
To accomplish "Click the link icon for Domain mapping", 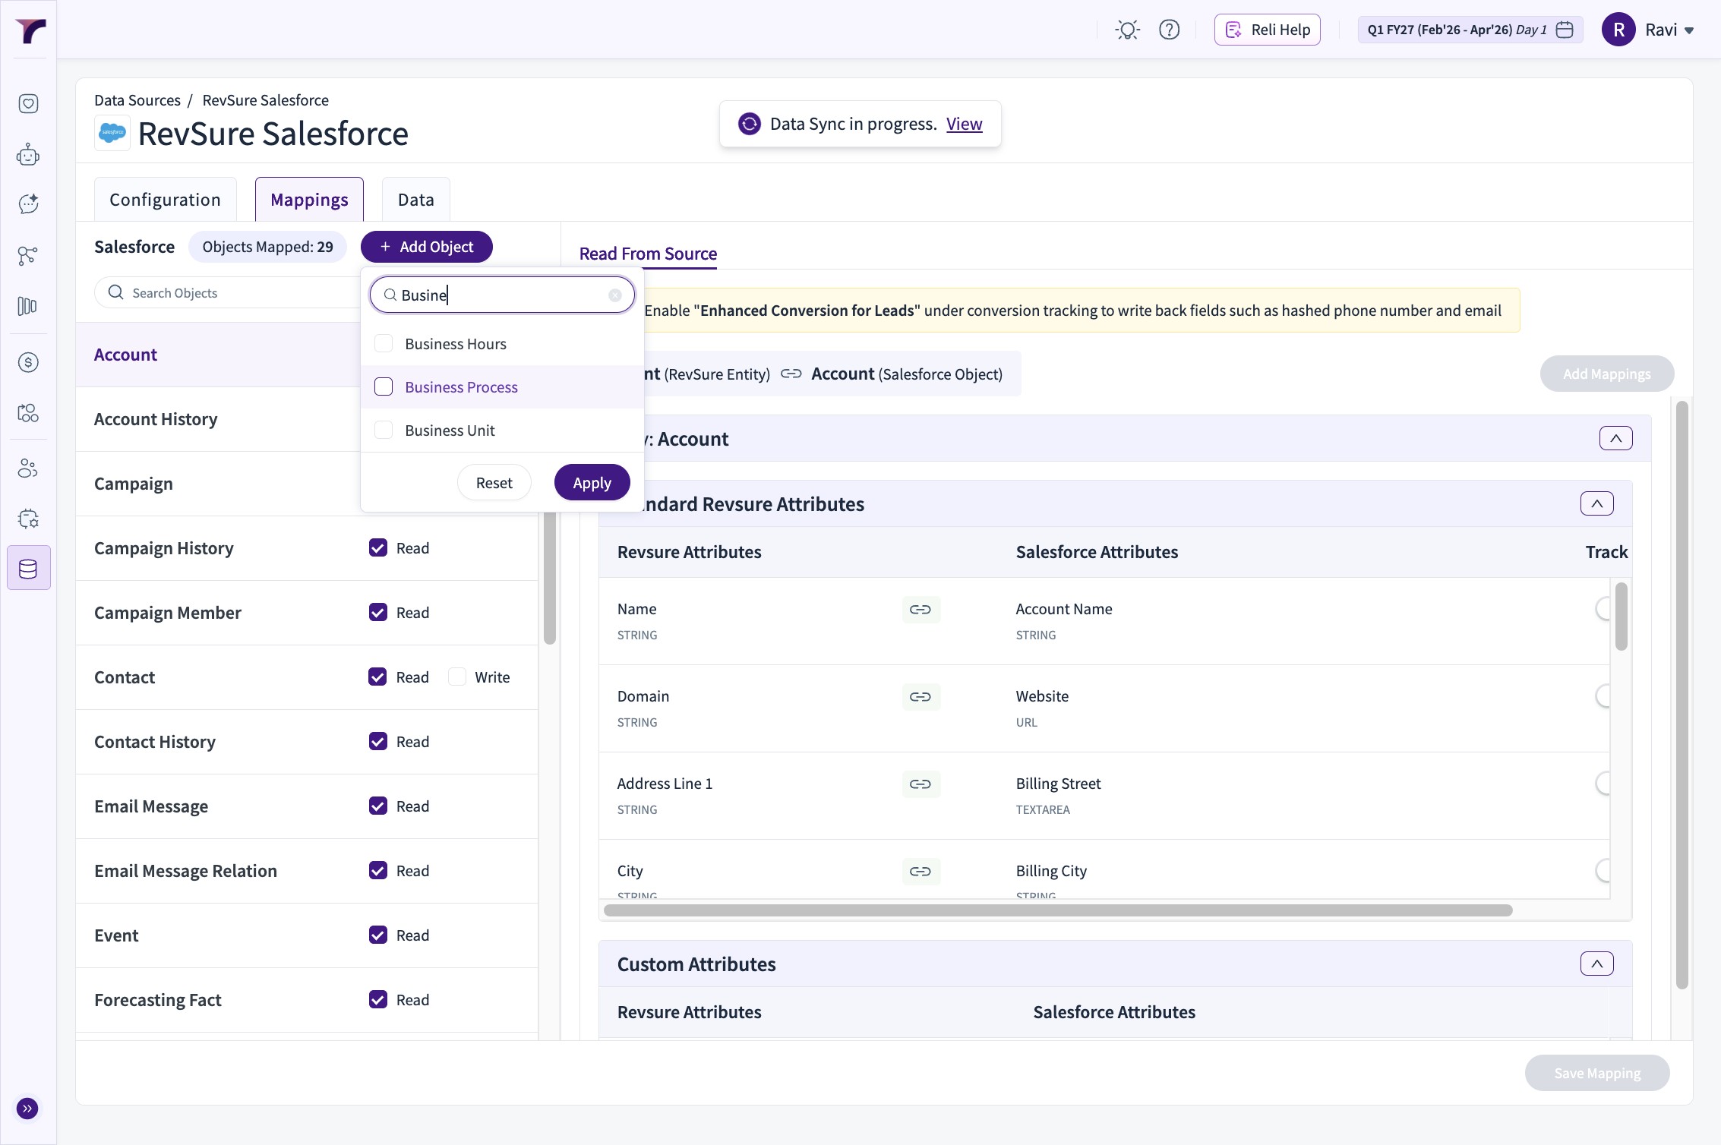I will 920,697.
